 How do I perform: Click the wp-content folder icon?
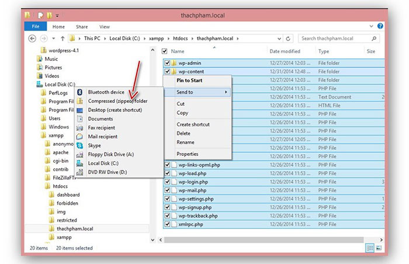[x=174, y=71]
